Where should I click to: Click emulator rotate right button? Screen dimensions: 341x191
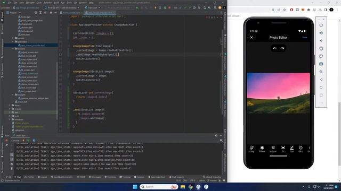coord(321,56)
